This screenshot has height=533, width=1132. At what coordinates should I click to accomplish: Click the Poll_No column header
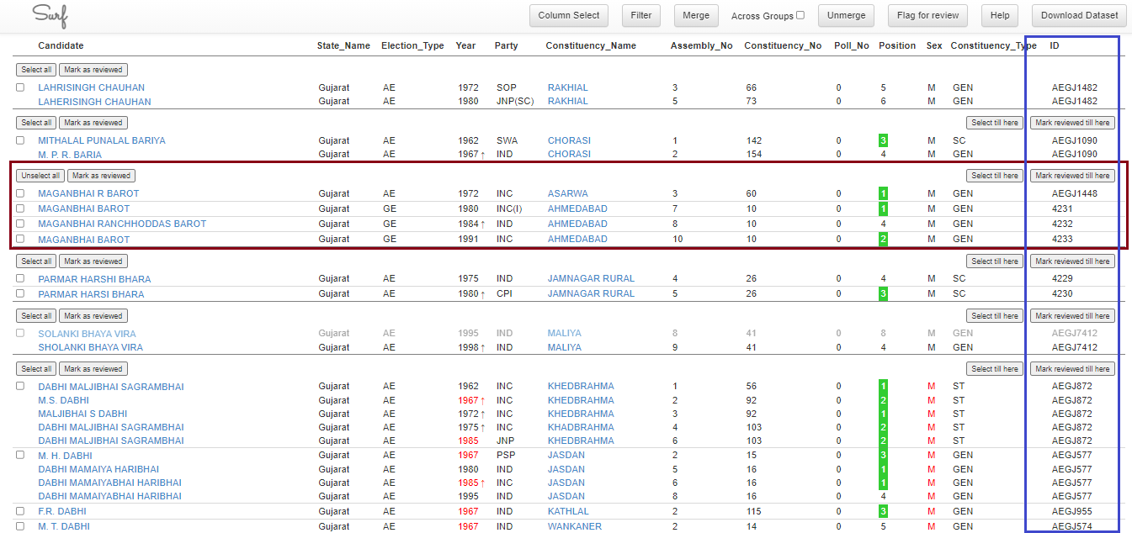click(x=852, y=45)
